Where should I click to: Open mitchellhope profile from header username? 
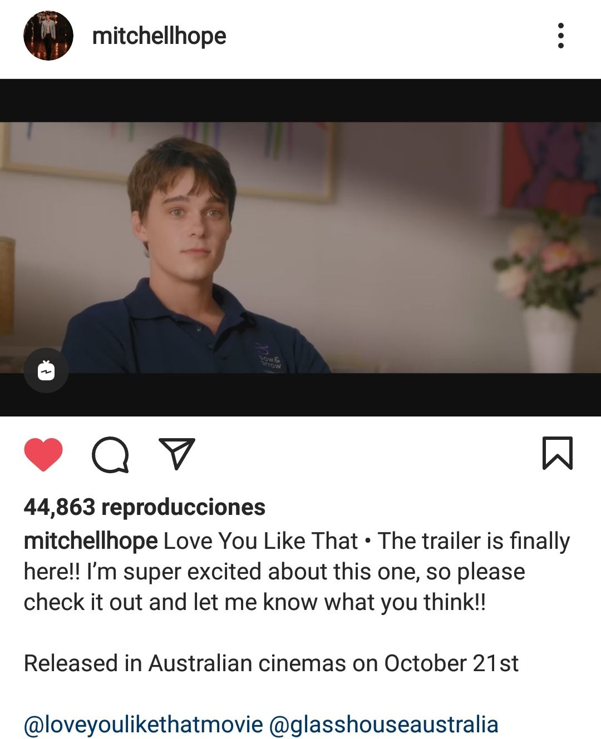pyautogui.click(x=159, y=36)
